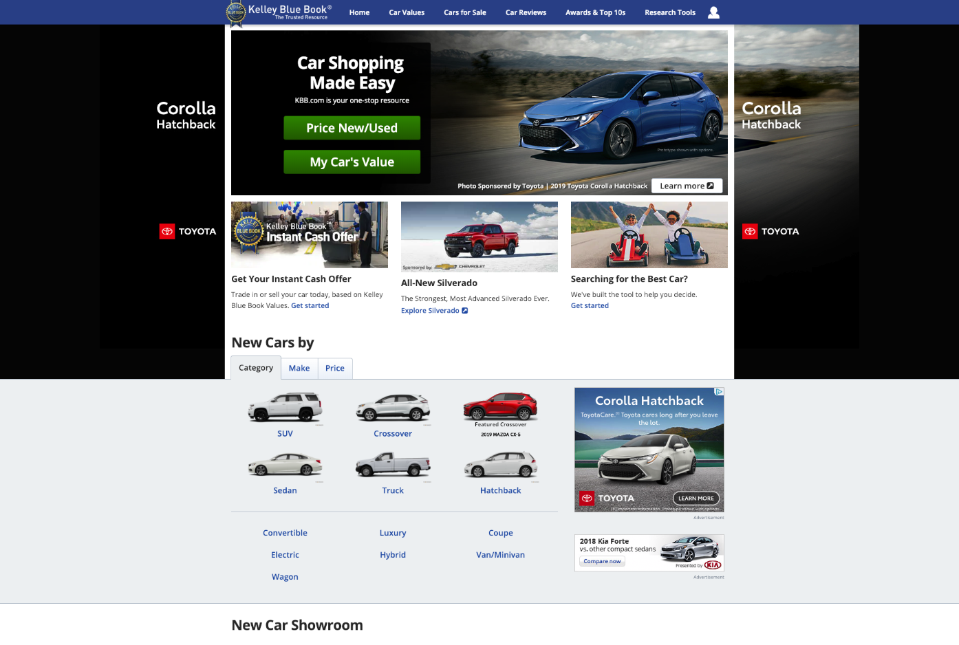This screenshot has width=959, height=645.
Task: Click Compare now in Kia Forte ad
Action: [602, 562]
